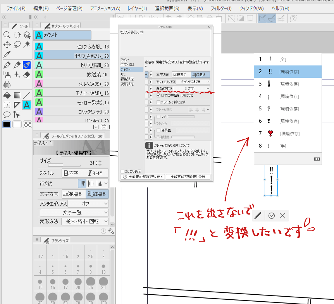The height and width of the screenshot is (304, 334).
Task: Pick the Balloon speech bubble tool
Action: coord(7,115)
